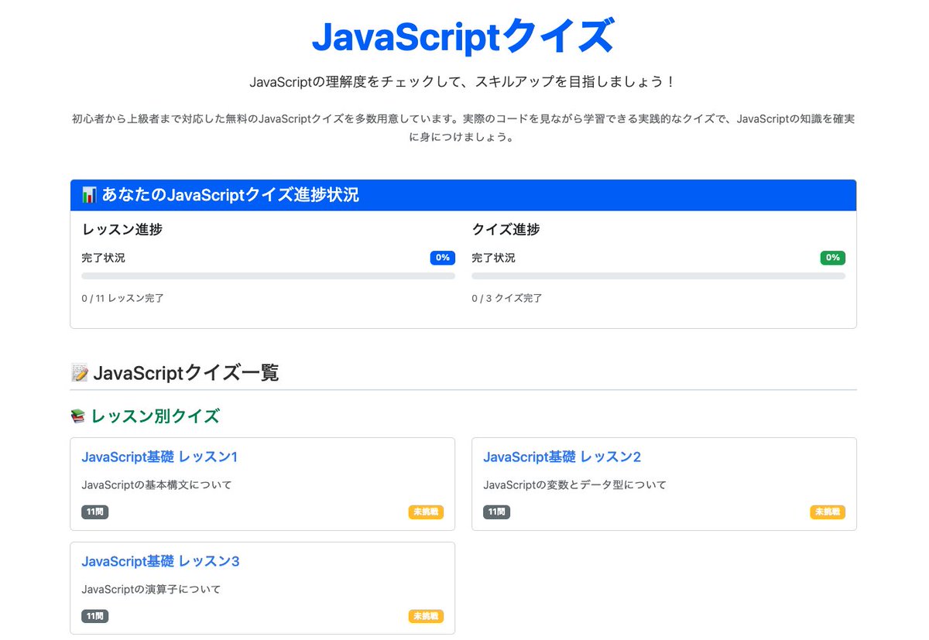Image resolution: width=929 pixels, height=640 pixels.
Task: Open JavaScript基礎 レッスン1 quiz link
Action: (159, 457)
